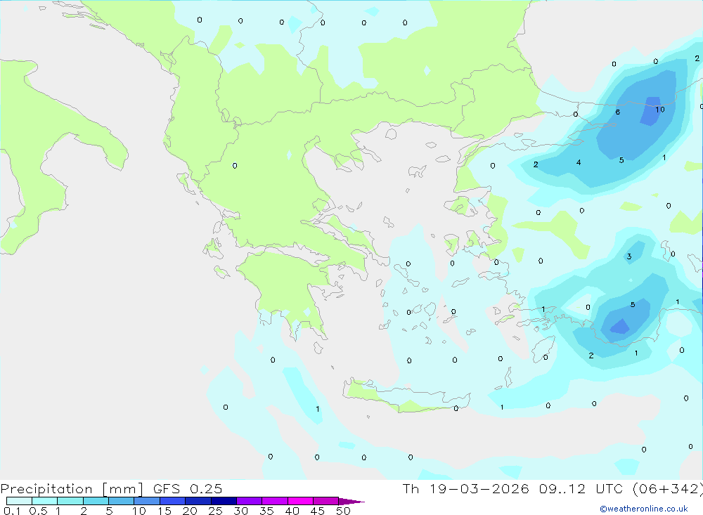Click the legend arrow tip above 50
This screenshot has height=515, width=703.
click(x=351, y=501)
